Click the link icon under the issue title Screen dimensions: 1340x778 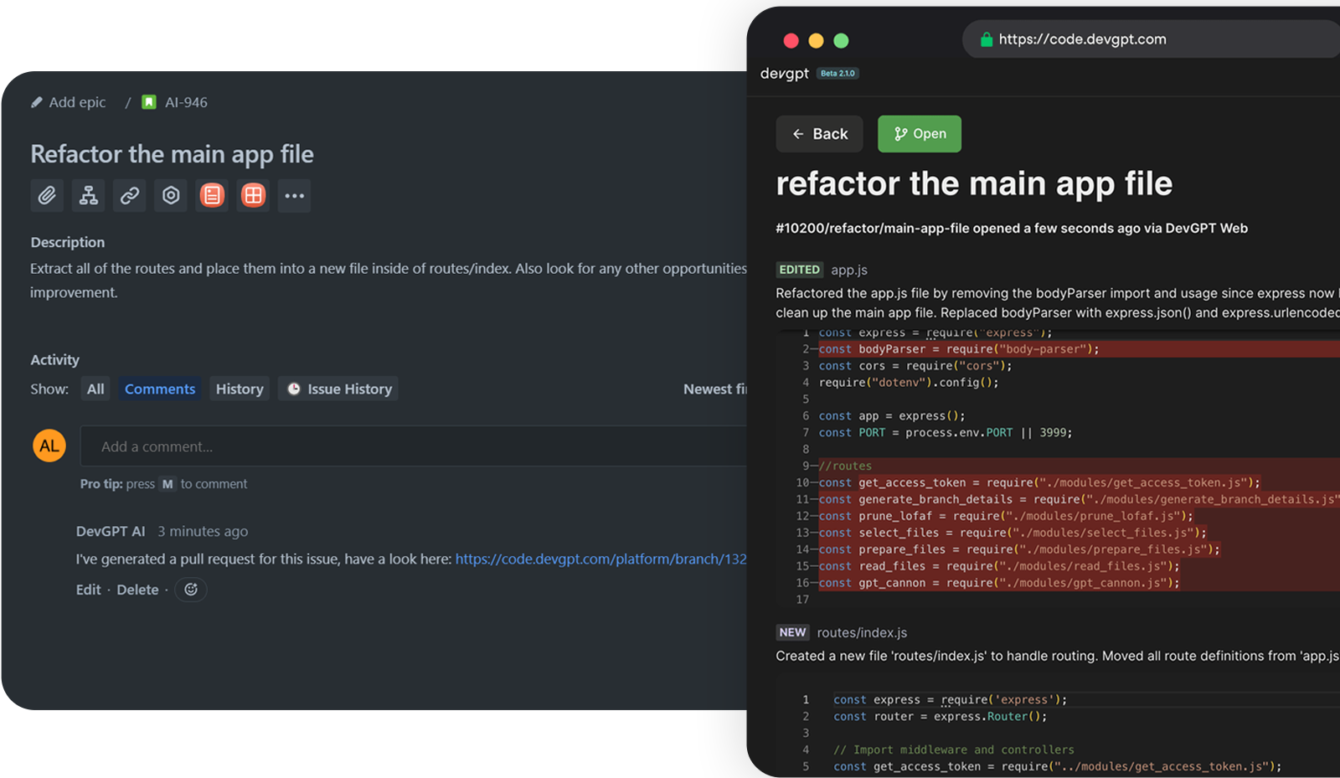coord(129,195)
